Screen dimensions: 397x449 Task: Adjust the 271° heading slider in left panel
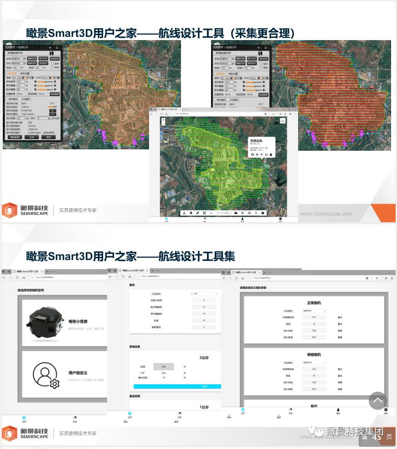(x=52, y=107)
